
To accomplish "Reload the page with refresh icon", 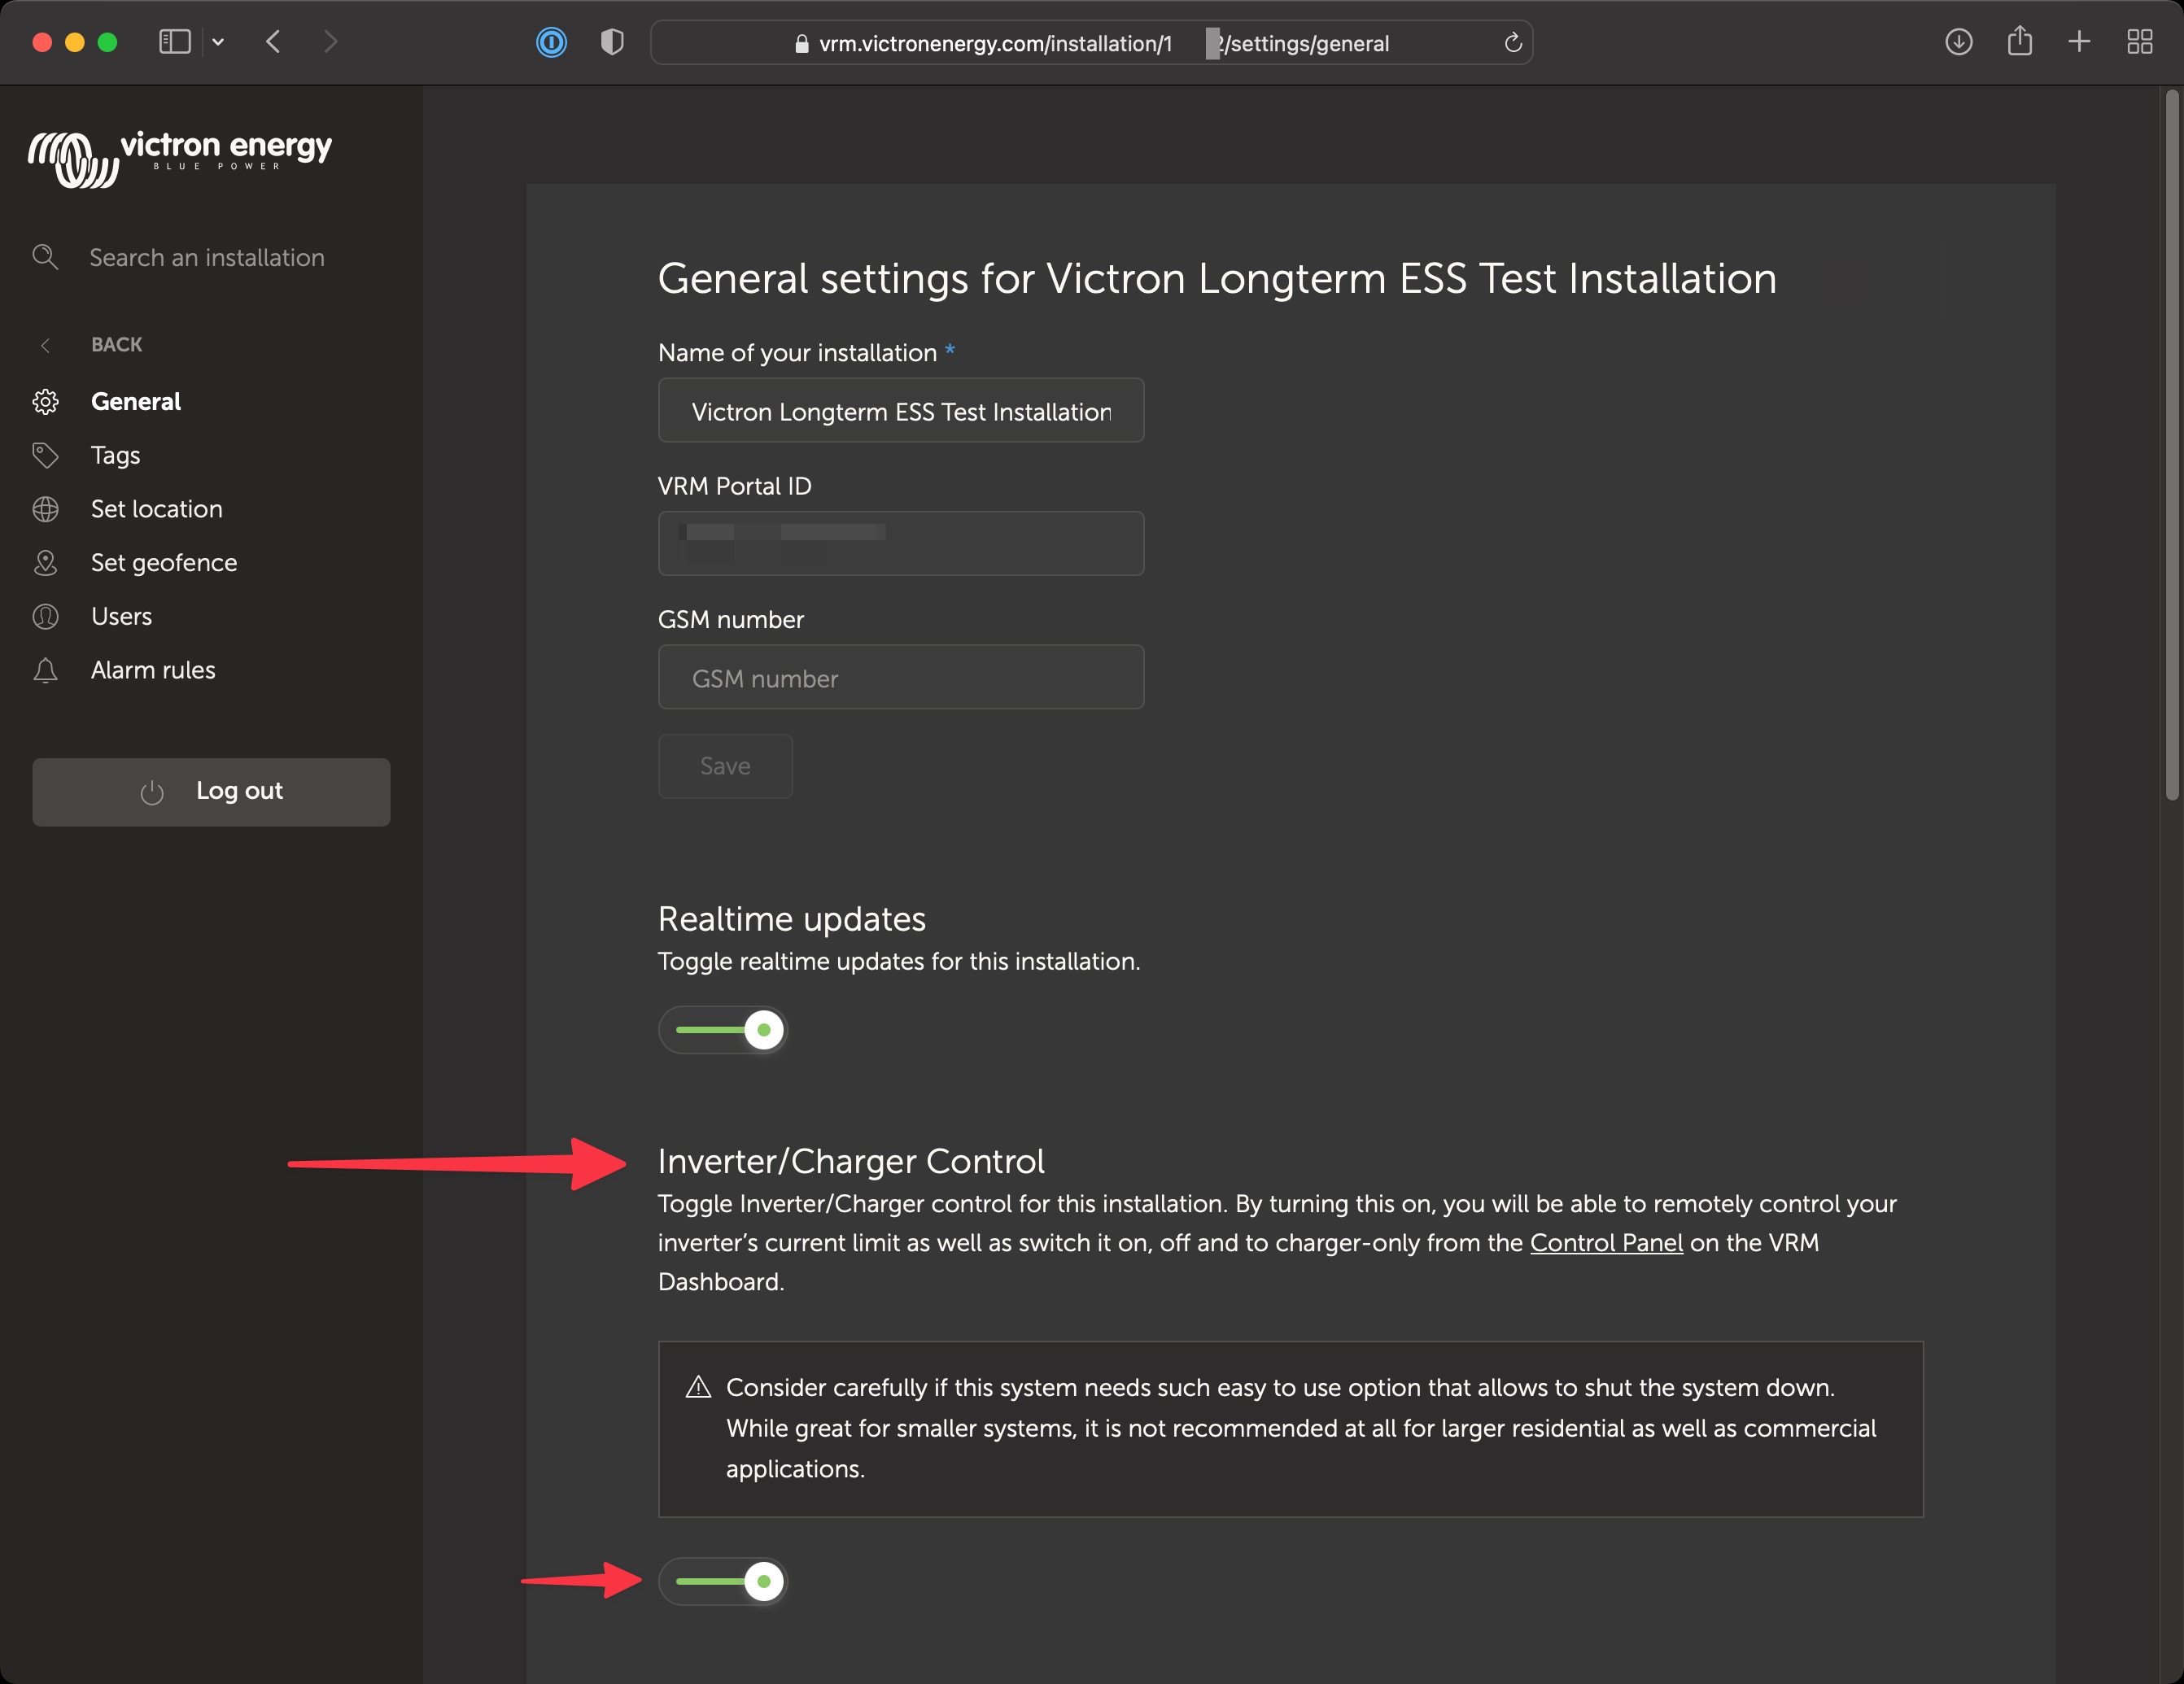I will pos(1513,43).
